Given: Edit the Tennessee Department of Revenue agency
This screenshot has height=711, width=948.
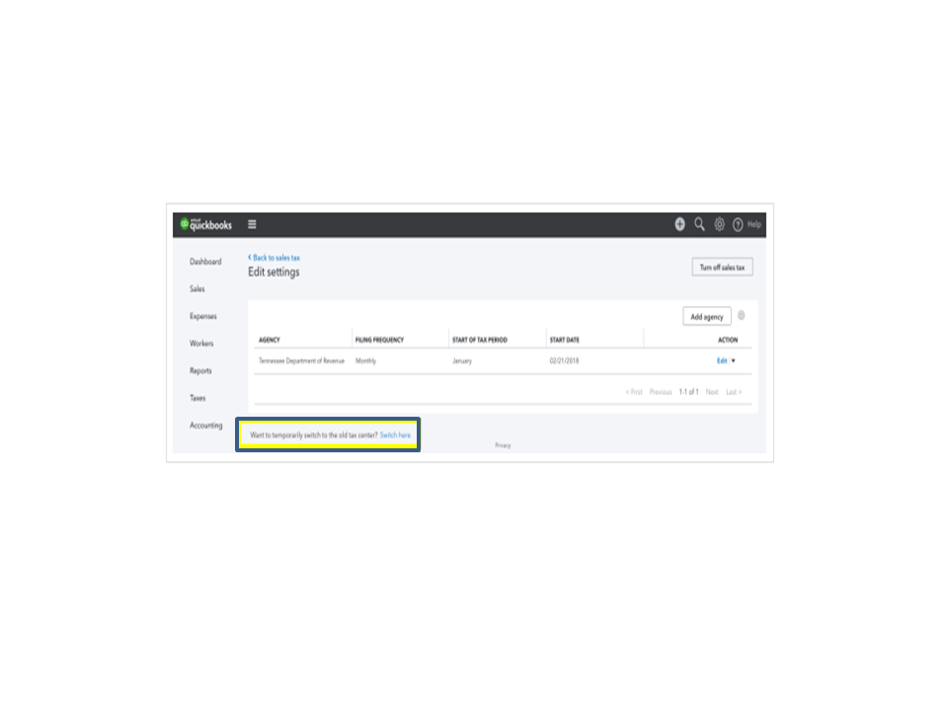Looking at the screenshot, I should coord(722,361).
